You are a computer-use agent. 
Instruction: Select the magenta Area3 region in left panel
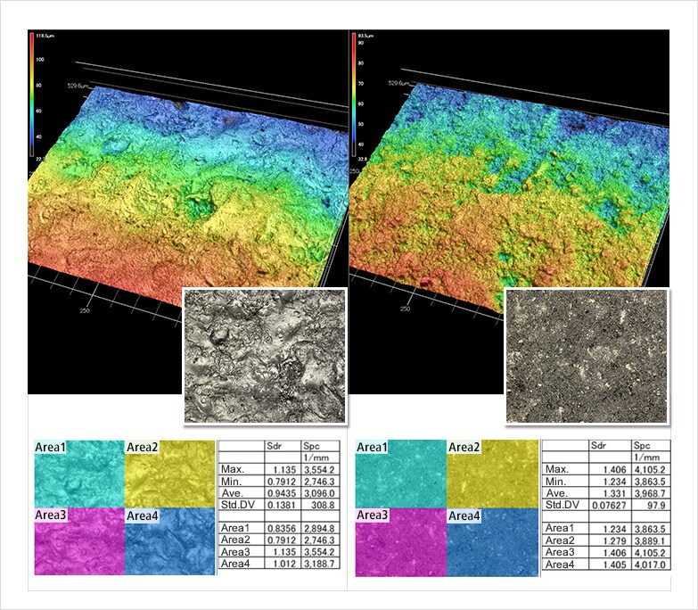[78, 542]
